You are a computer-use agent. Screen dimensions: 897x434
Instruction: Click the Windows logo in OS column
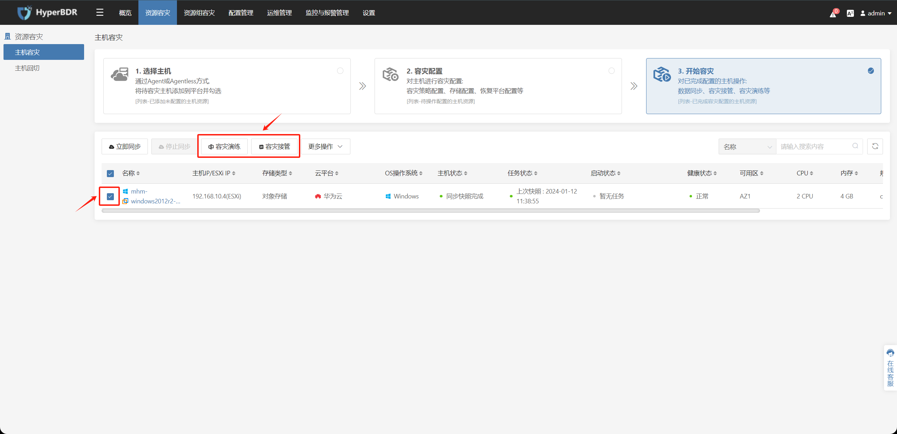tap(388, 196)
